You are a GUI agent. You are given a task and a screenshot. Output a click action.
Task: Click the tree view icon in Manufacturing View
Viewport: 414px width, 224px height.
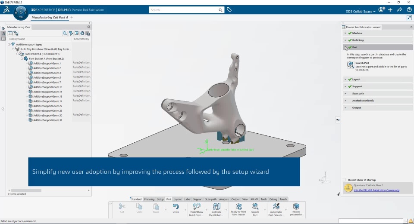[x=16, y=34]
